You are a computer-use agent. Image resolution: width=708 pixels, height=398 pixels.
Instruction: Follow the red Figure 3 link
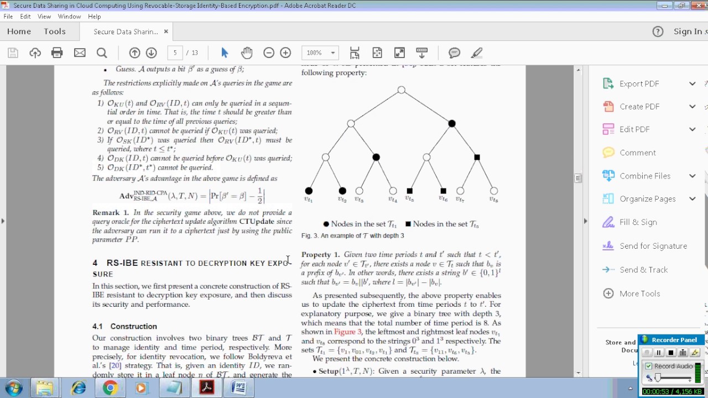point(347,332)
